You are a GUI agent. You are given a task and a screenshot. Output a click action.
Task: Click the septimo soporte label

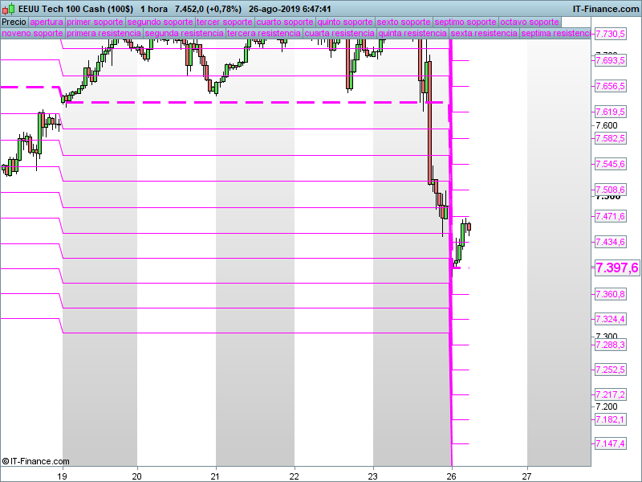pos(465,22)
